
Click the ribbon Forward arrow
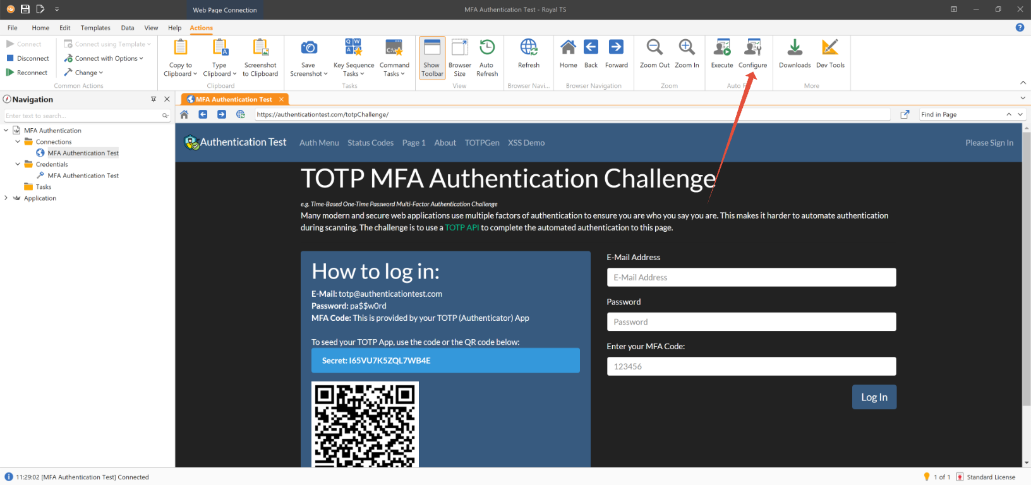click(616, 47)
